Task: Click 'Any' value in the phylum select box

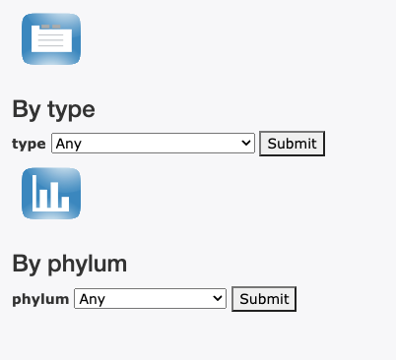Action: click(93, 299)
